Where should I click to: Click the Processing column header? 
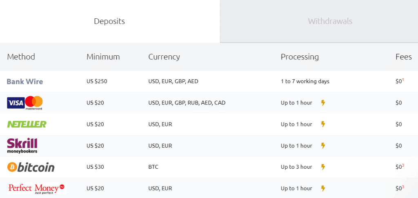coord(300,57)
